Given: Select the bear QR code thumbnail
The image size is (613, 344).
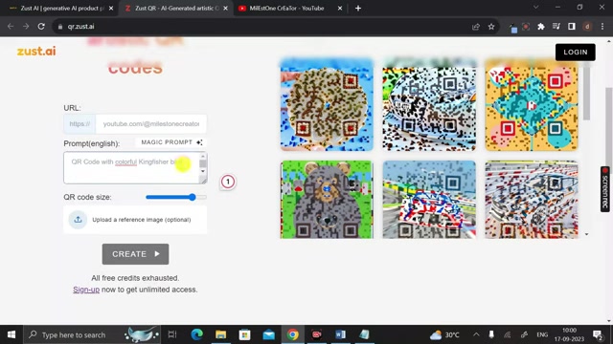Looking at the screenshot, I should [327, 200].
